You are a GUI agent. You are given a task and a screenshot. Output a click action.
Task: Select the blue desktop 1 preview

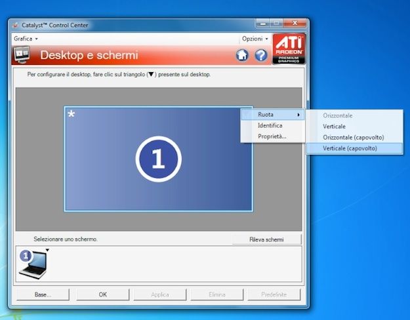(x=157, y=159)
